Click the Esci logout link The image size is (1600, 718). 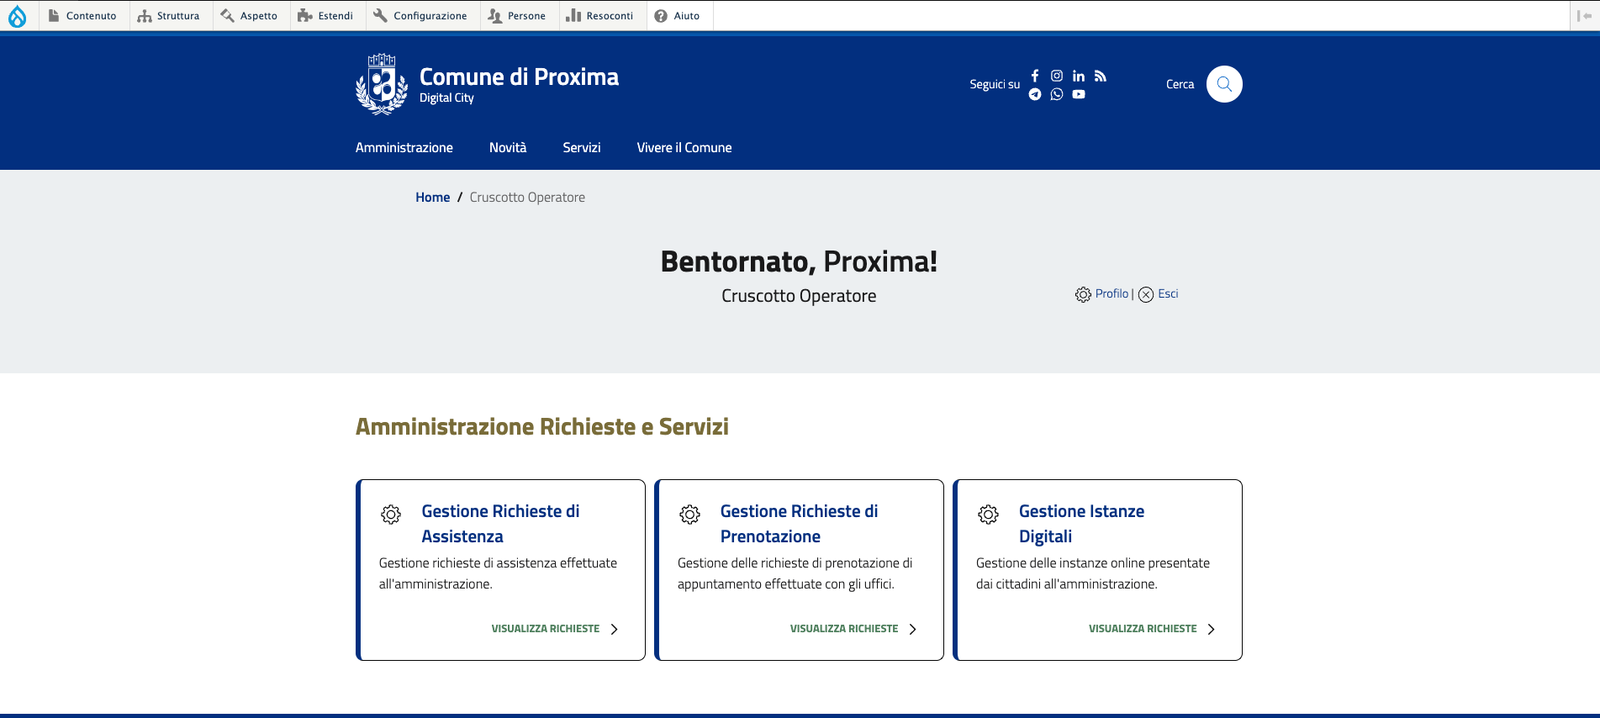(1167, 293)
